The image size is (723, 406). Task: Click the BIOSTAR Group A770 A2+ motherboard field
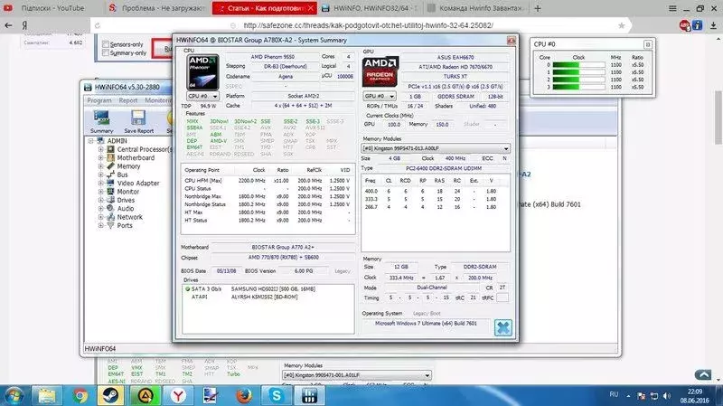[x=283, y=247]
